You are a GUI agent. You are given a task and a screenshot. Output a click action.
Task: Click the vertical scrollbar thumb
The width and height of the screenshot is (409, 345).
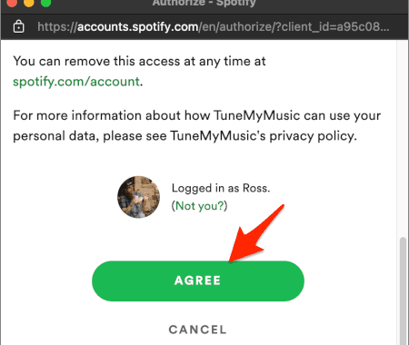point(403,291)
